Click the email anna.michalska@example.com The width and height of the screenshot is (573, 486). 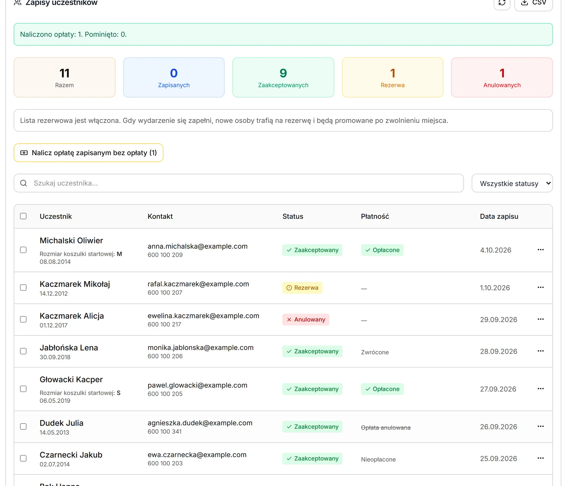tap(197, 246)
